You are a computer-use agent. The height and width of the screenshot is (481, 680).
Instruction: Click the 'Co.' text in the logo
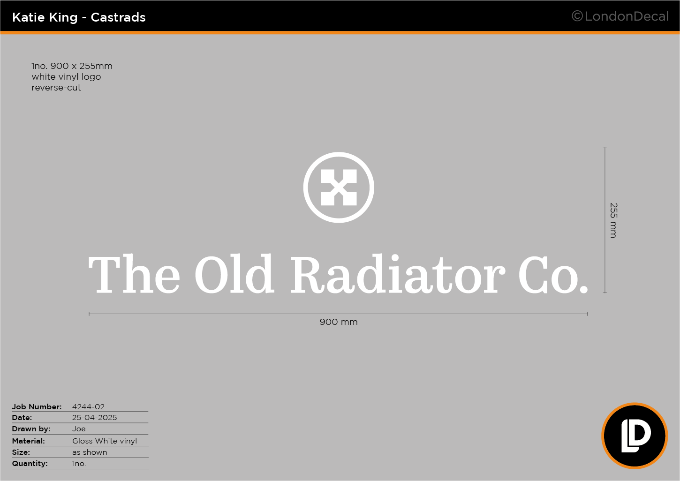click(x=553, y=275)
